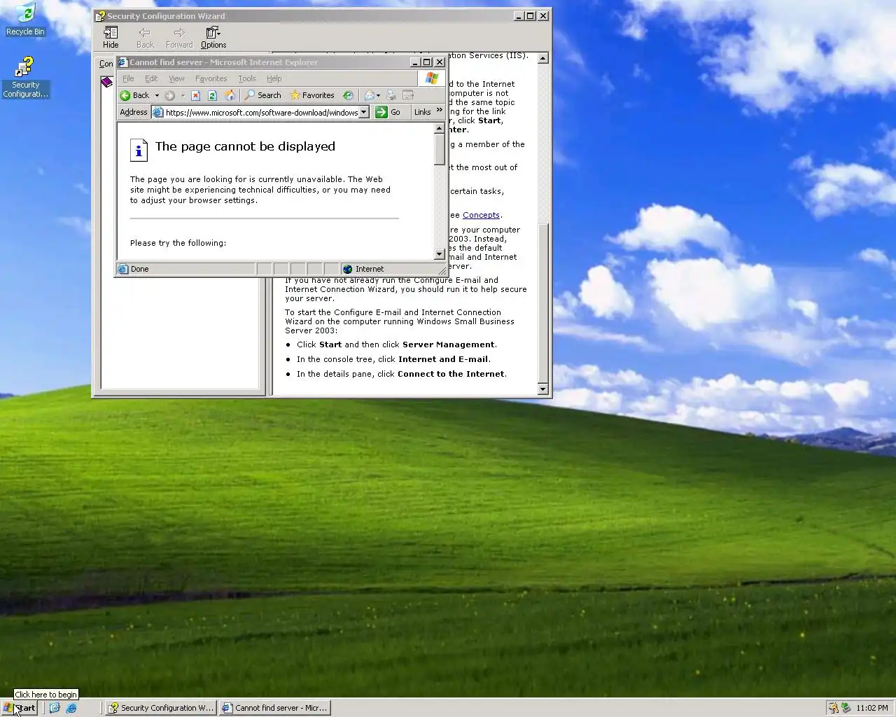
Task: Expand the Links toolbar chevron
Action: tap(440, 110)
